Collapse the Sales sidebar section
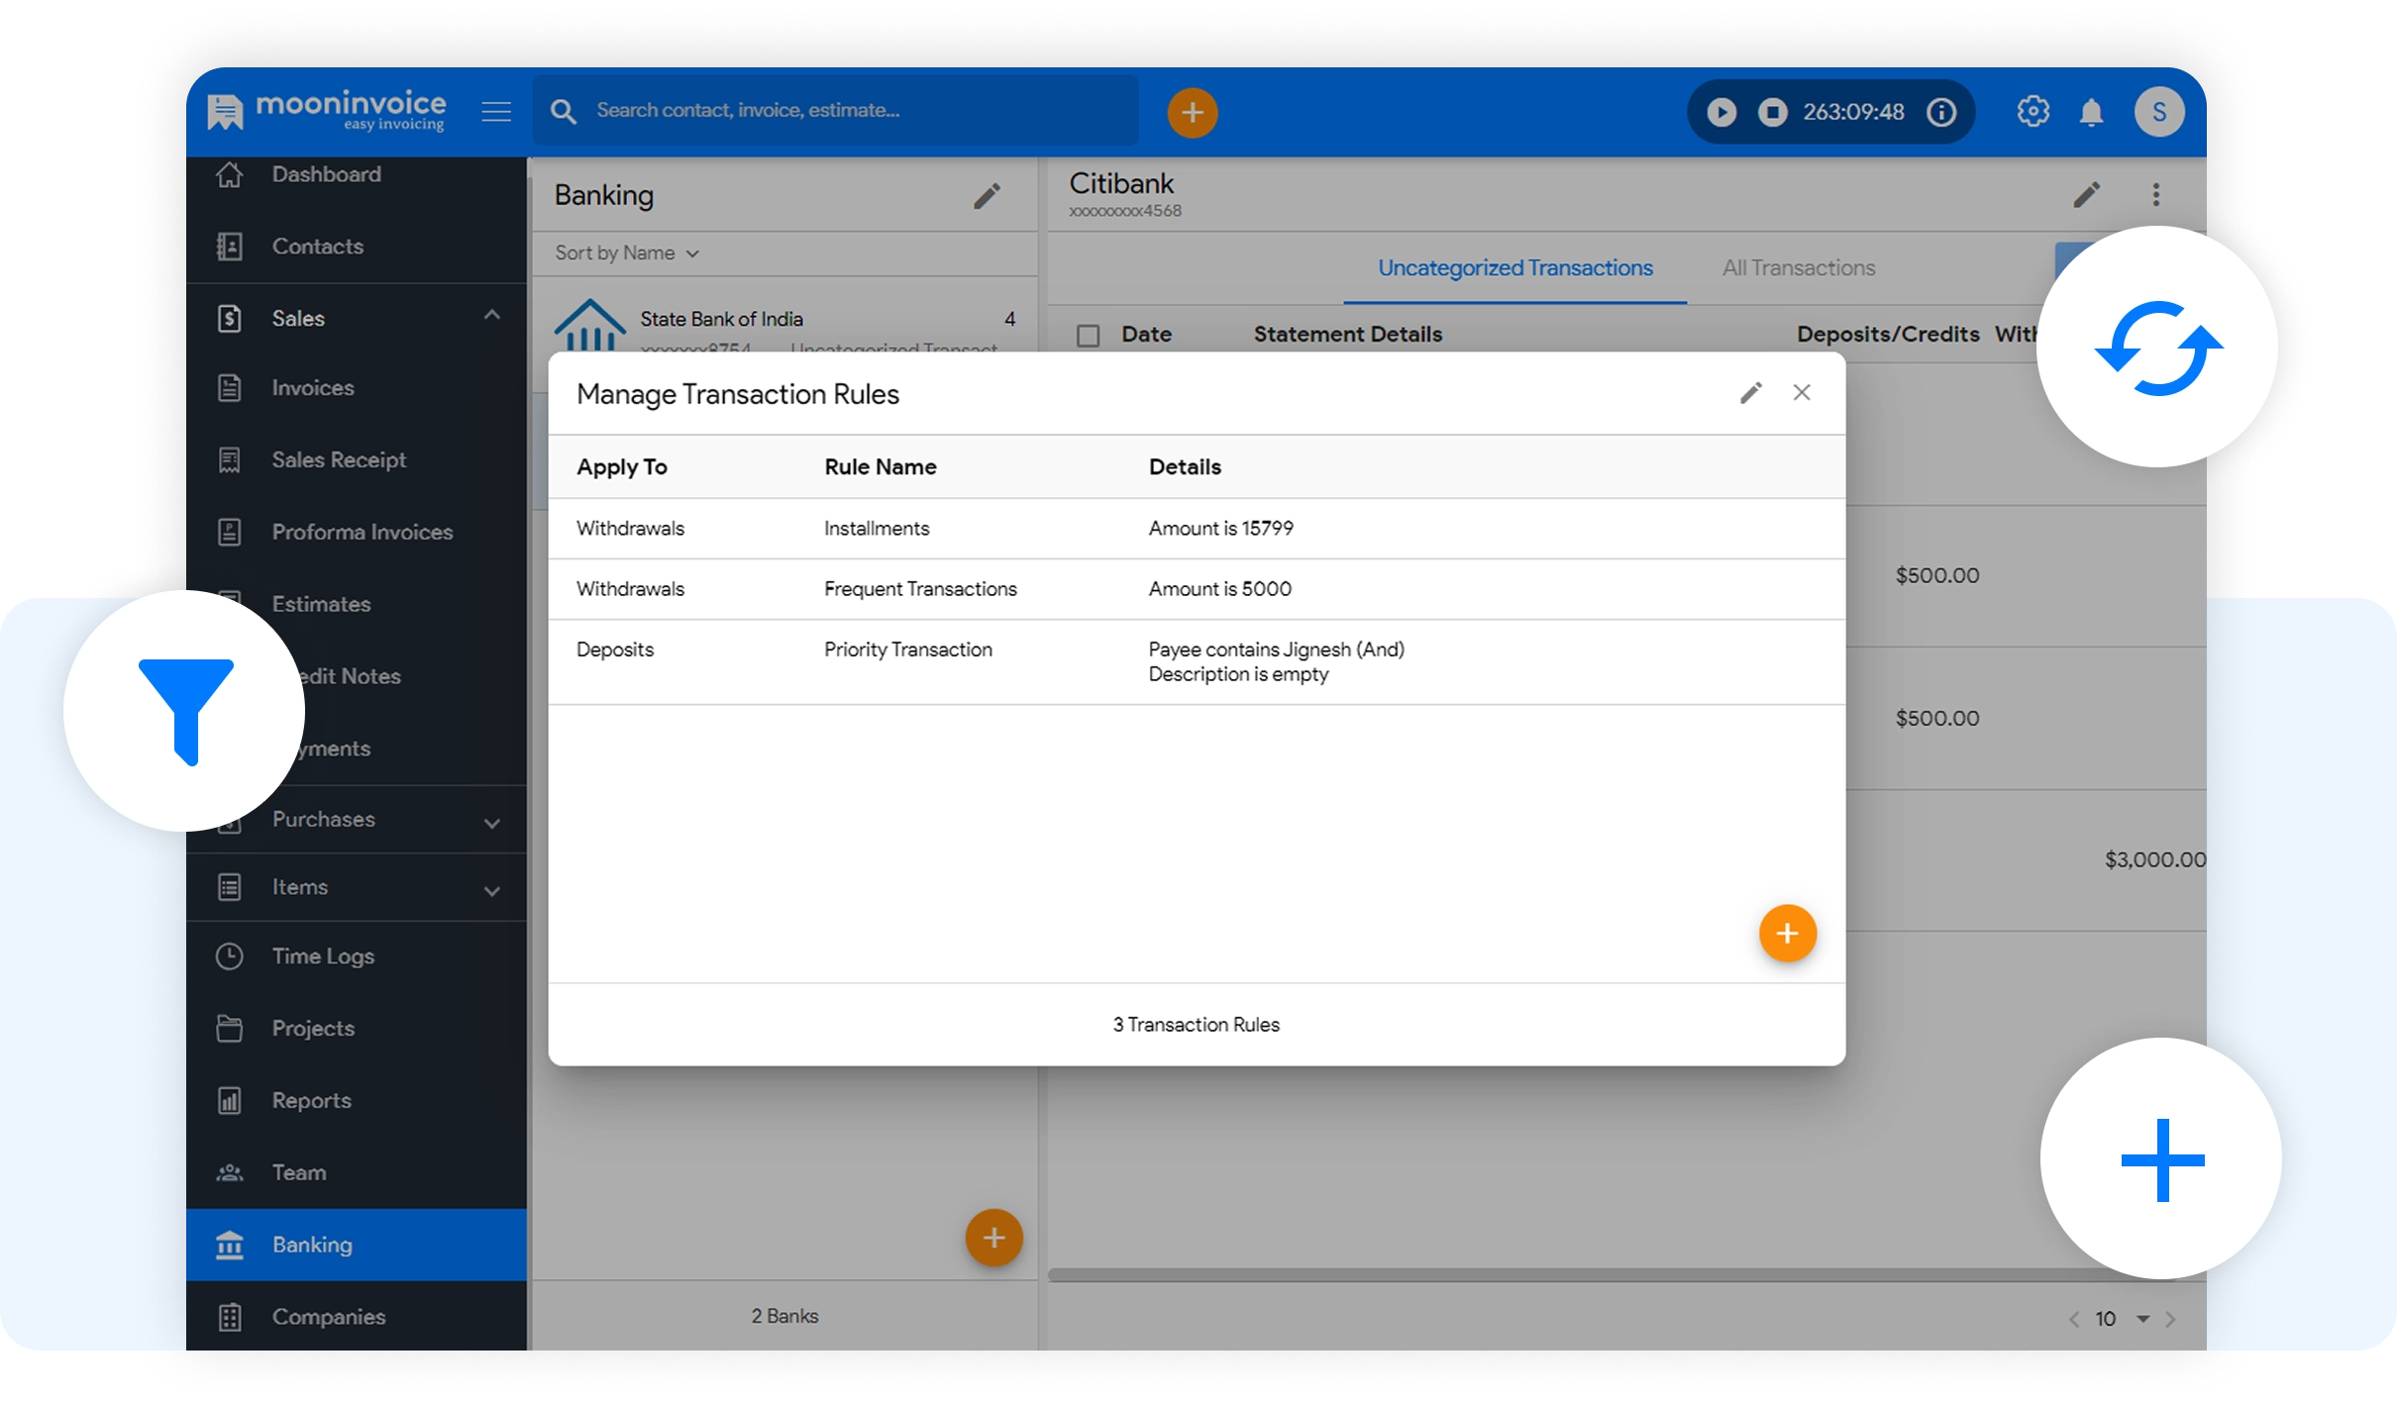The height and width of the screenshot is (1402, 2397). pos(491,316)
